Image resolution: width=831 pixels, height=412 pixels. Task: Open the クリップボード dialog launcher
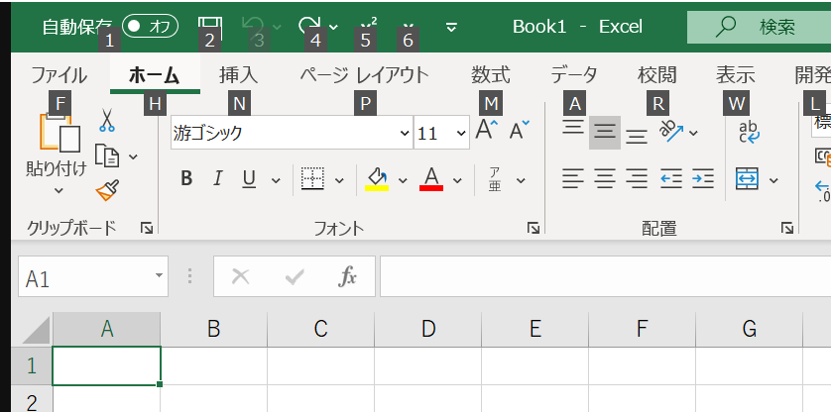147,228
